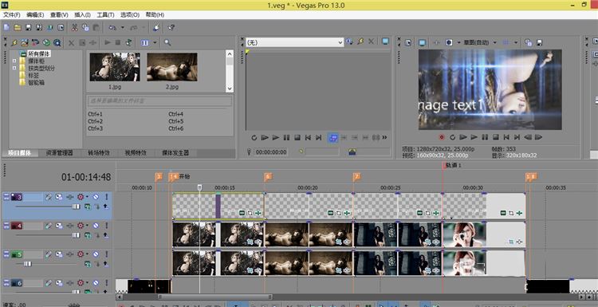The height and width of the screenshot is (307, 598).
Task: Open the 插入(I) menu
Action: [82, 15]
